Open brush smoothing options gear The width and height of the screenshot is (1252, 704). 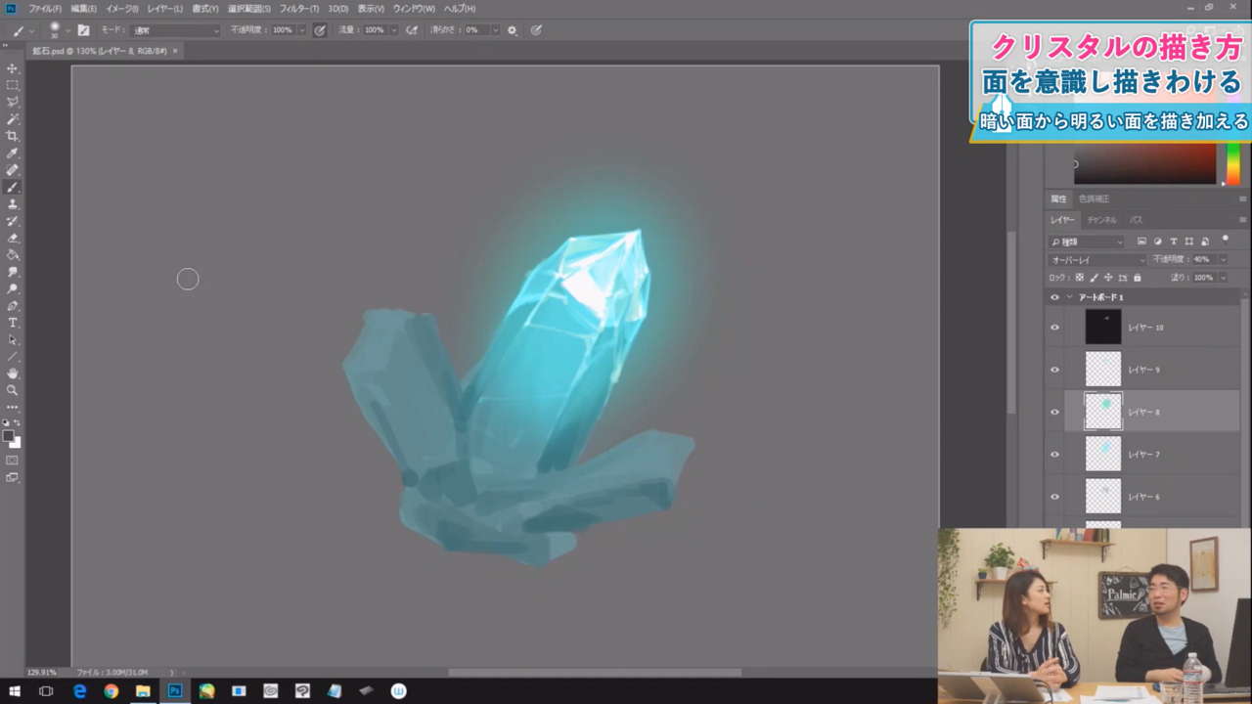click(x=512, y=30)
